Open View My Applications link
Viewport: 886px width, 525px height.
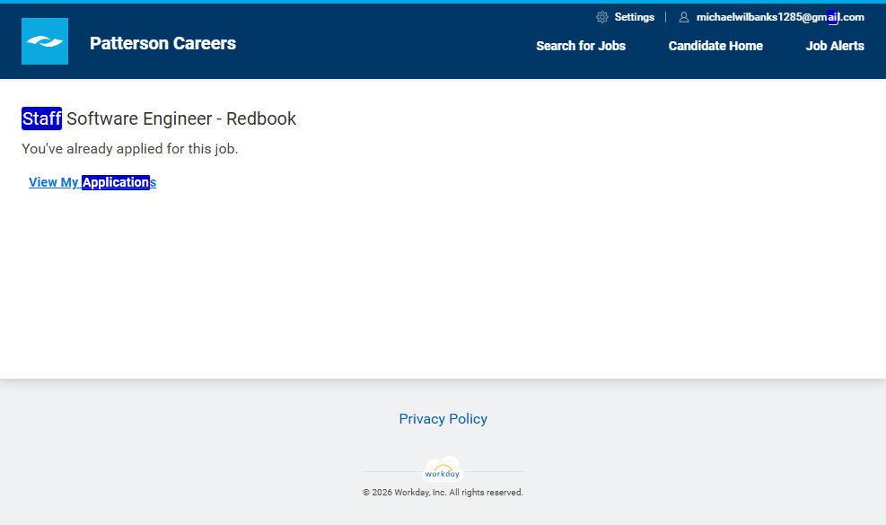click(92, 182)
